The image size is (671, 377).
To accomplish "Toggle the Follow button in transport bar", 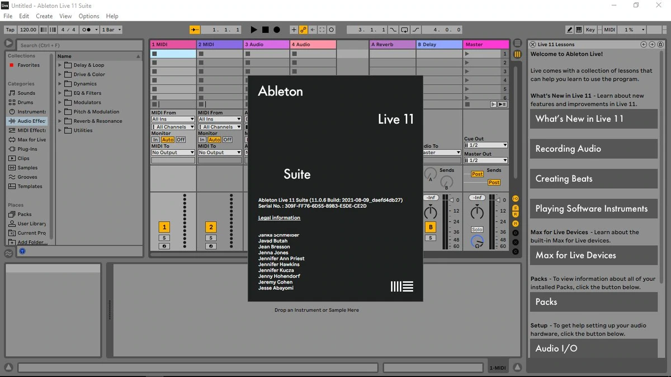I will (x=195, y=30).
